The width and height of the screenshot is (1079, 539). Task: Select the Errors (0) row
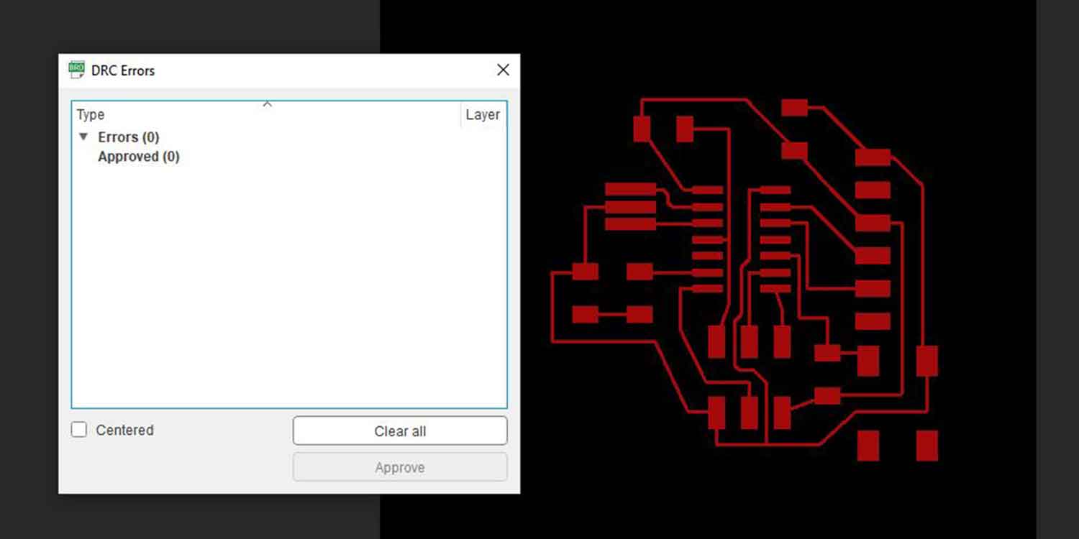tap(289, 137)
